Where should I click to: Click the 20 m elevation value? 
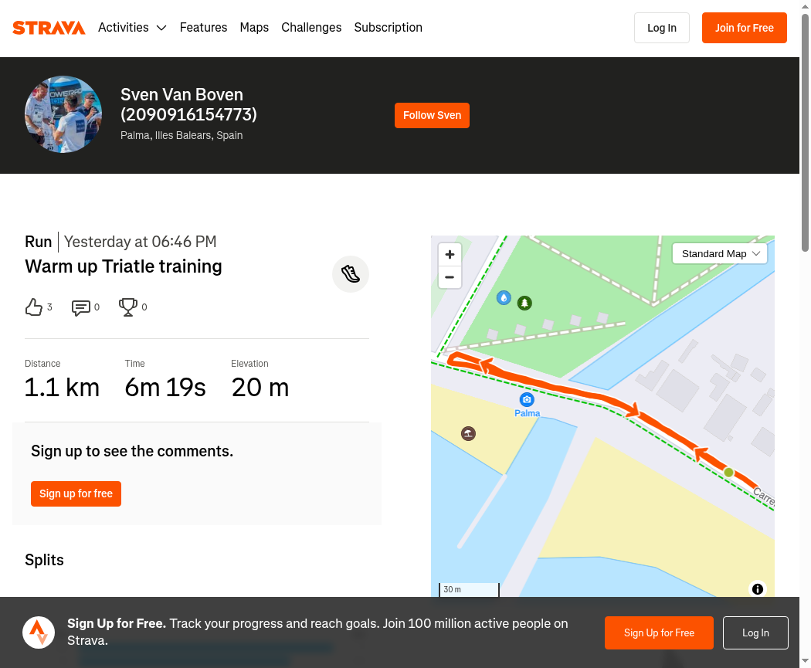260,387
